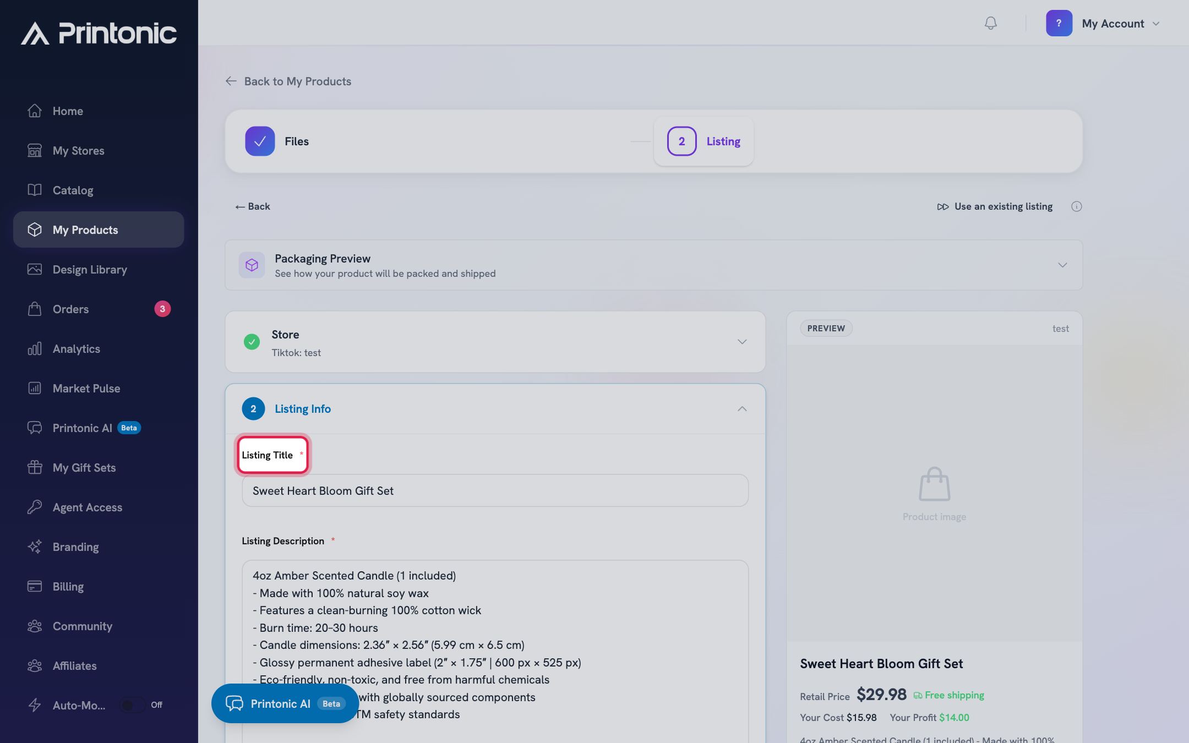Open the floating Printonic AI Beta button
The height and width of the screenshot is (743, 1189).
point(285,703)
